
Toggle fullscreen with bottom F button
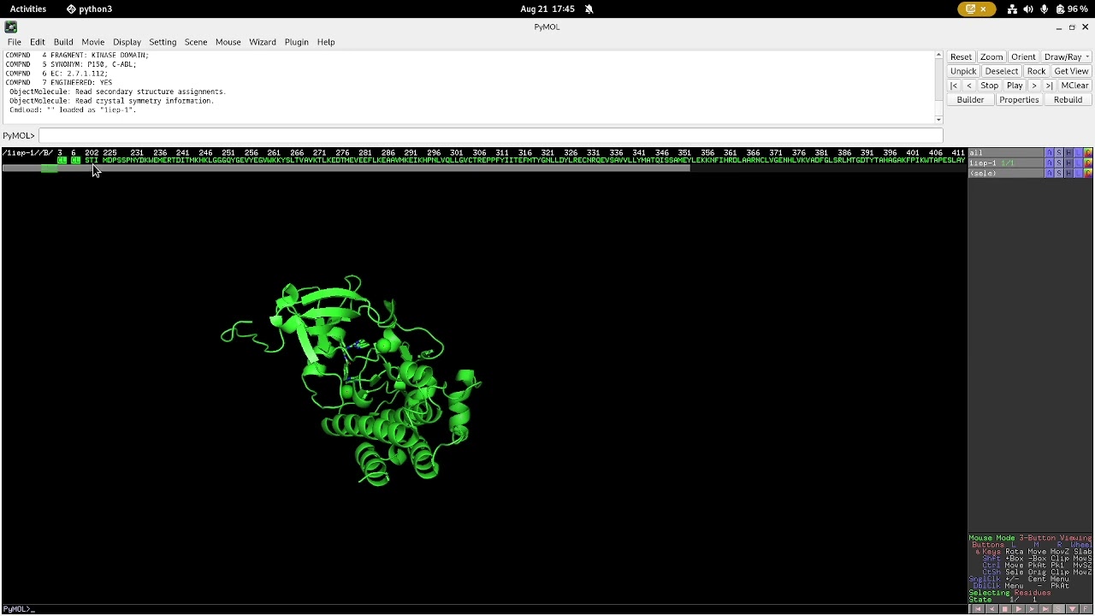pyautogui.click(x=1086, y=609)
